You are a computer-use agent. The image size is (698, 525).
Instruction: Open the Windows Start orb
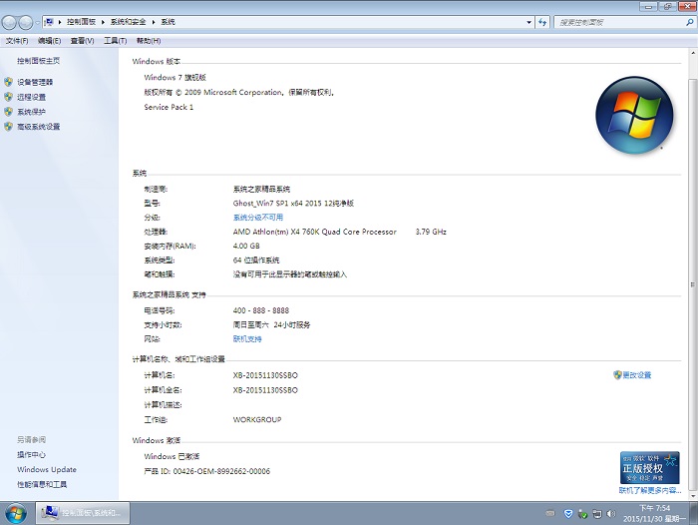coord(16,513)
